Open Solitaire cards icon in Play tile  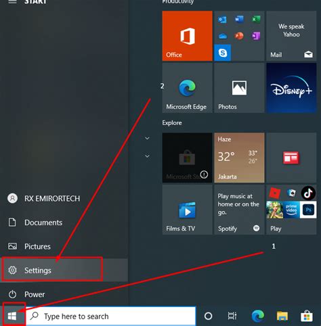[291, 193]
